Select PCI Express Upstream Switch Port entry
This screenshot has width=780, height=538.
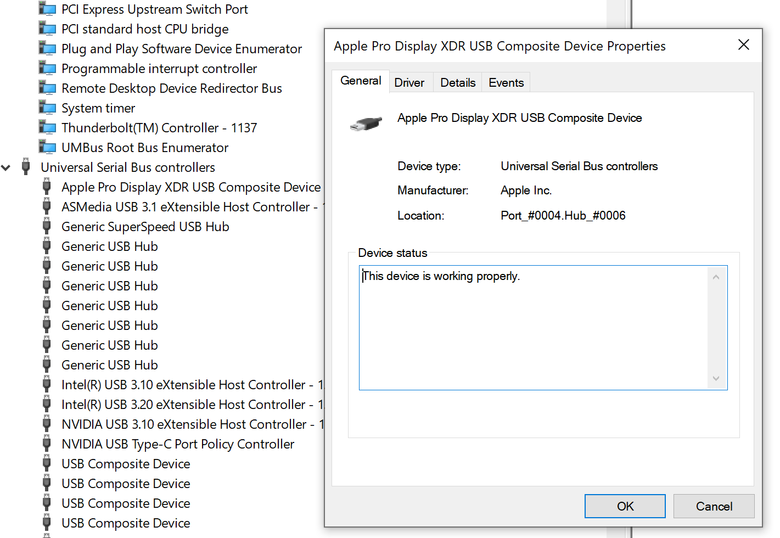[155, 9]
